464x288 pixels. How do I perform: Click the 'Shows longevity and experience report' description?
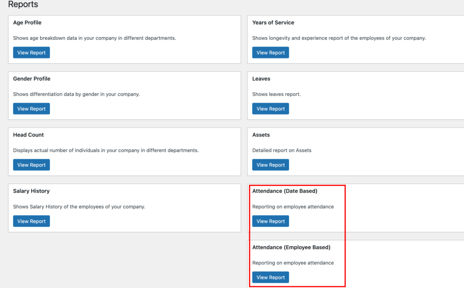[x=339, y=38]
